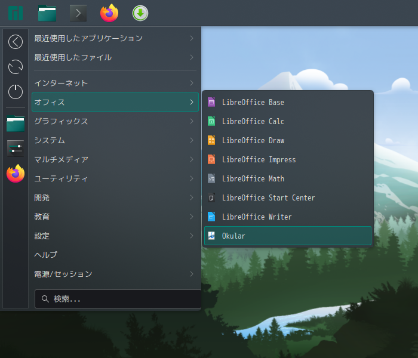Launch LibreOffice Calc from the text label
This screenshot has width=418, height=358.
click(x=253, y=122)
